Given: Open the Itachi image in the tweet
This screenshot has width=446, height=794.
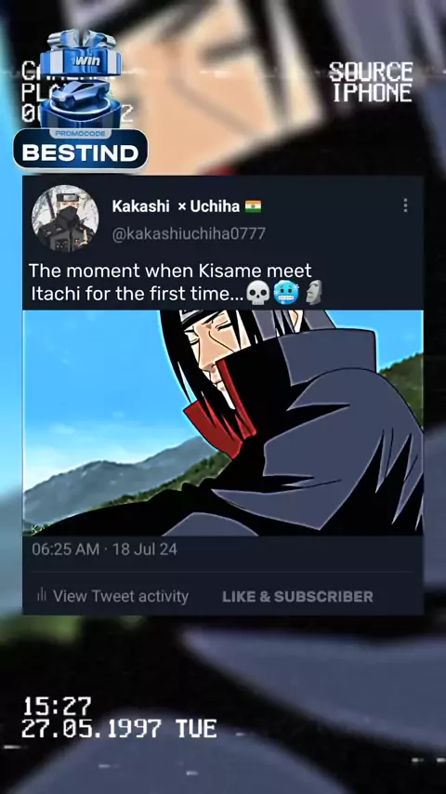Looking at the screenshot, I should pos(223,423).
